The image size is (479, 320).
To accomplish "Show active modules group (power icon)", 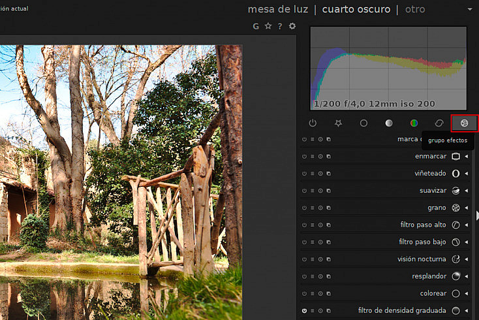I will [313, 123].
